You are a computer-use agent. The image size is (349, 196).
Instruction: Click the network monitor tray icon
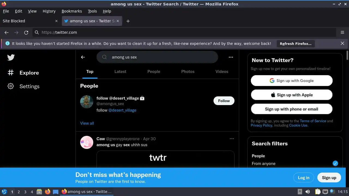tap(325, 192)
